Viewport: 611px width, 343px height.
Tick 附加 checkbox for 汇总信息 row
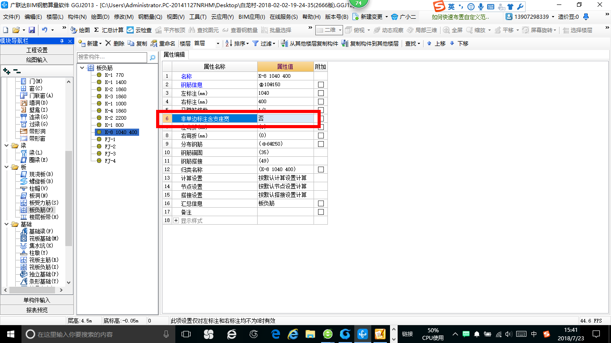point(321,204)
